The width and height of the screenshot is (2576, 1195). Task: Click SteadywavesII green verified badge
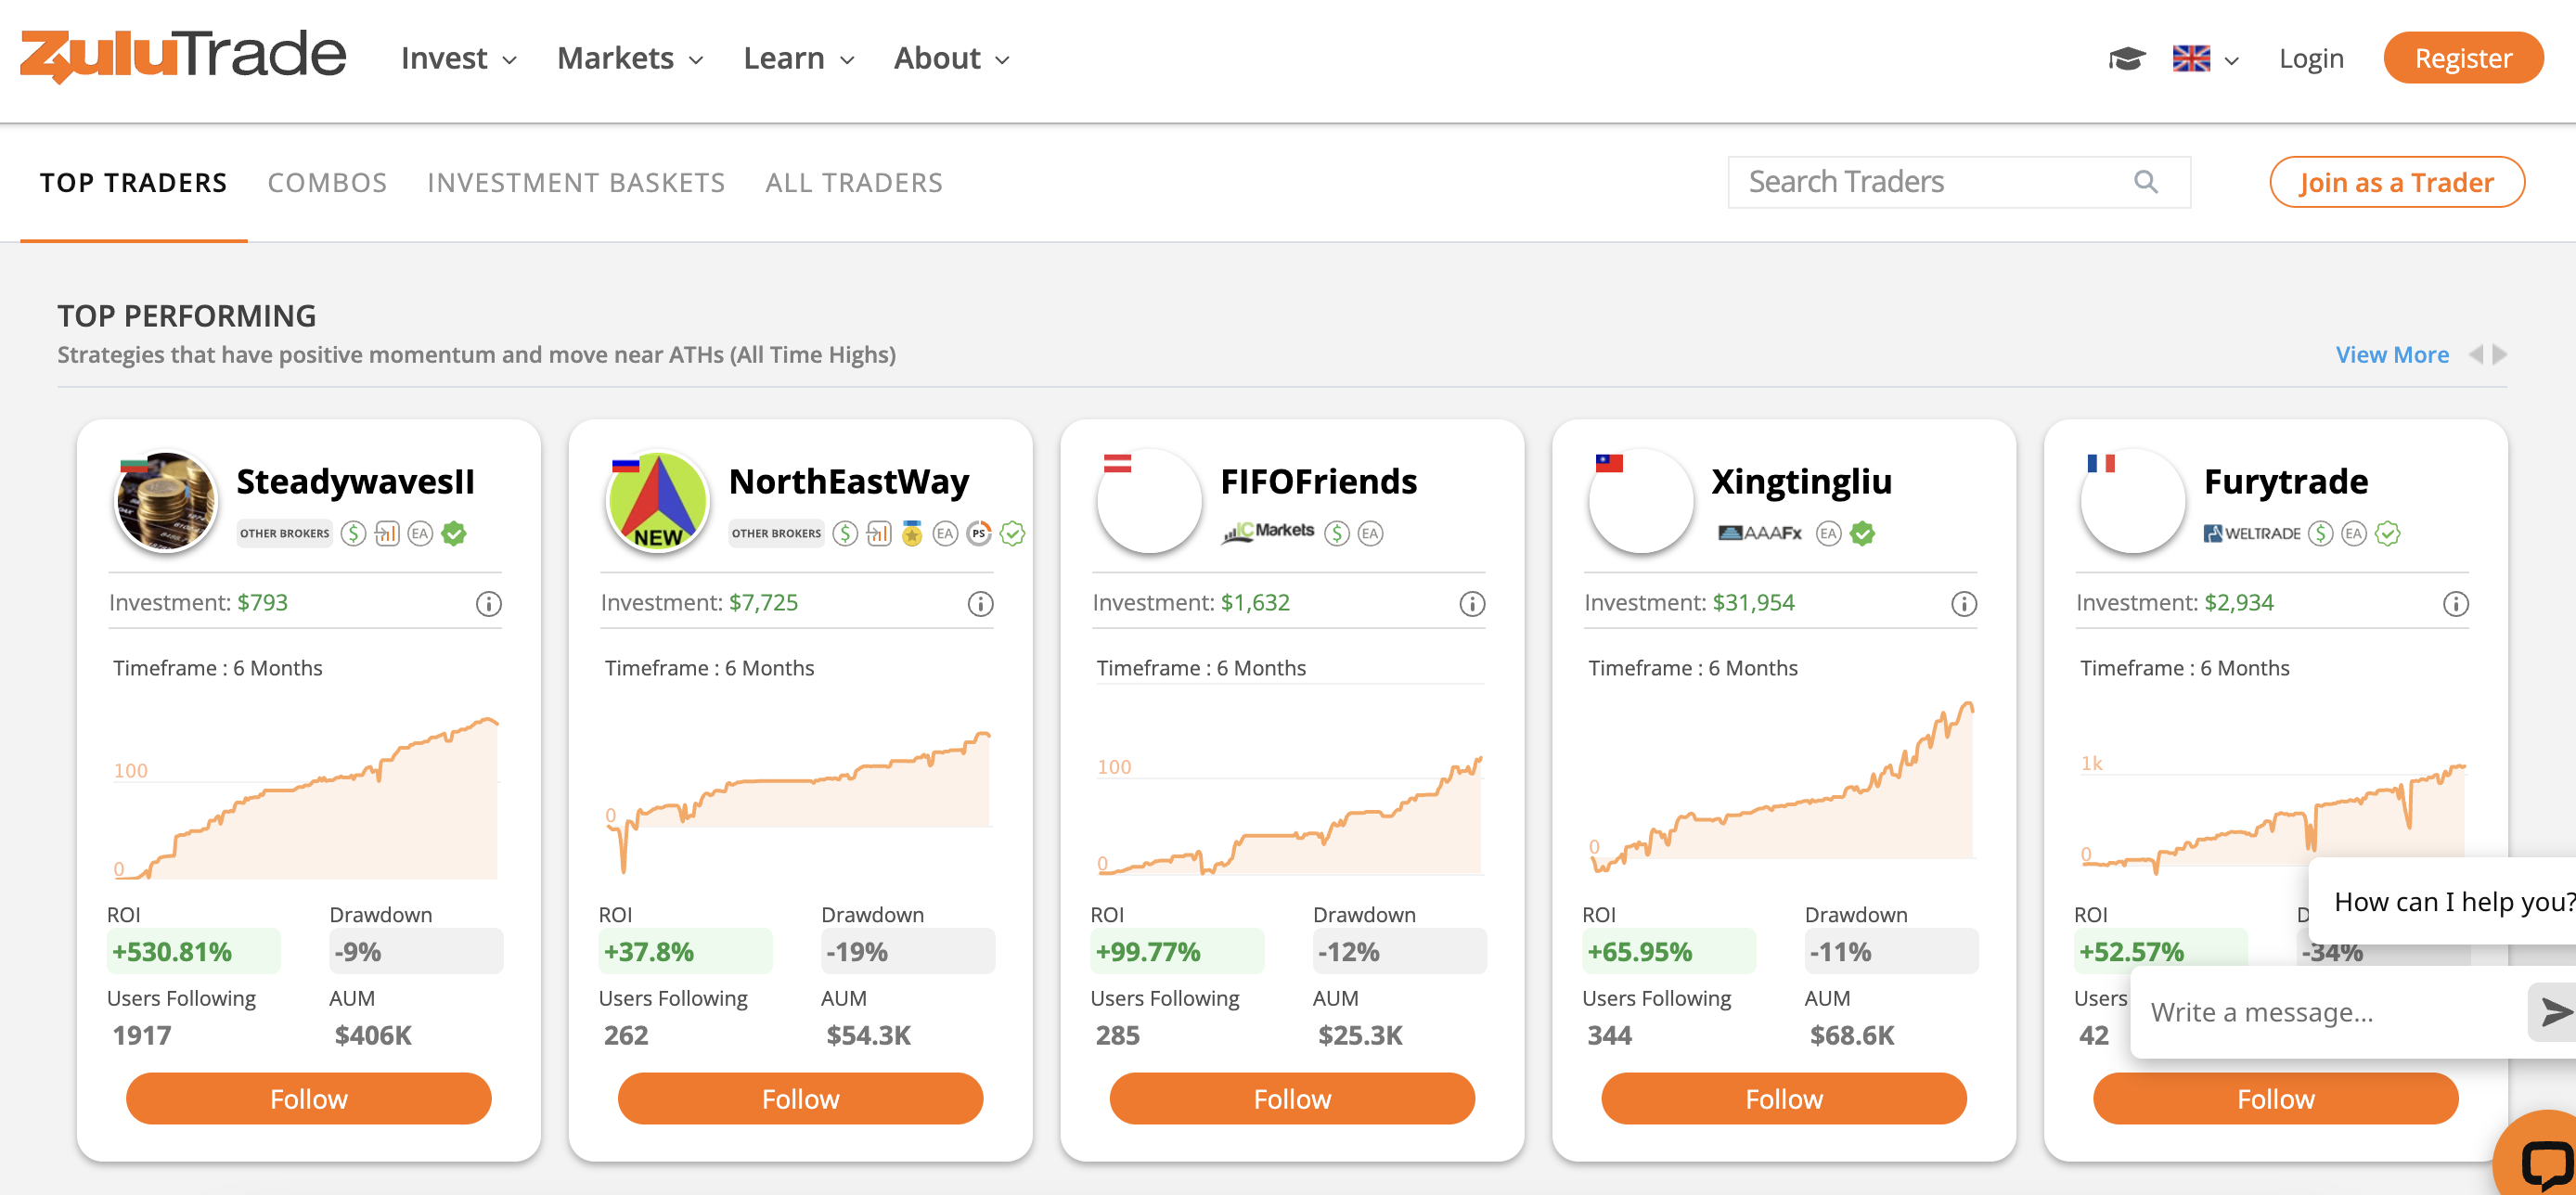[x=454, y=533]
